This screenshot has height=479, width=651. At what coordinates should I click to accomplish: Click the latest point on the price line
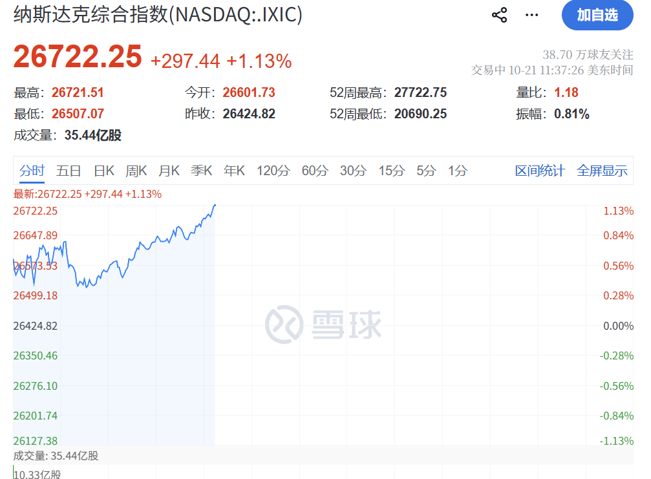tap(215, 205)
